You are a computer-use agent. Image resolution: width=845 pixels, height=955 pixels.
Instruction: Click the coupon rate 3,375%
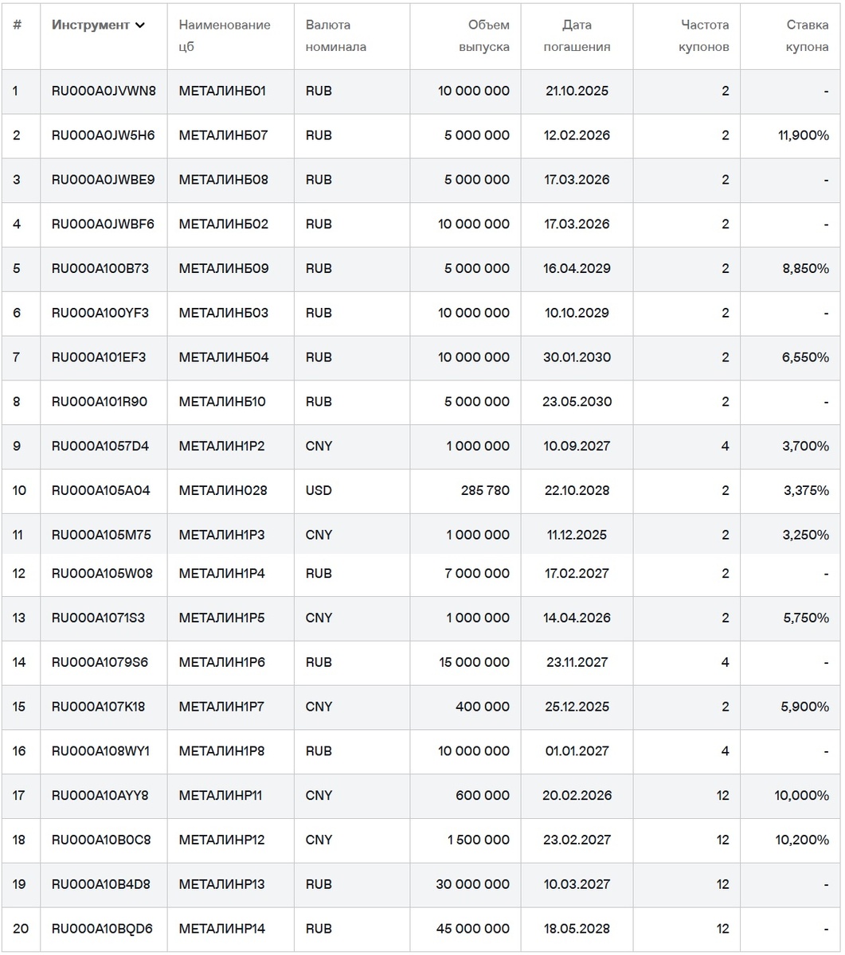pyautogui.click(x=806, y=492)
